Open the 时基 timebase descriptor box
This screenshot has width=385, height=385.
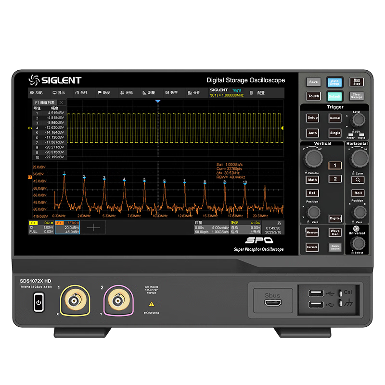tap(211, 227)
